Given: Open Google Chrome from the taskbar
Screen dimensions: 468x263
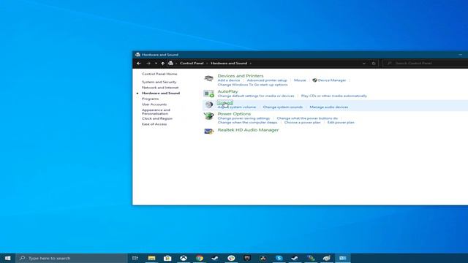Looking at the screenshot, I should [200, 258].
